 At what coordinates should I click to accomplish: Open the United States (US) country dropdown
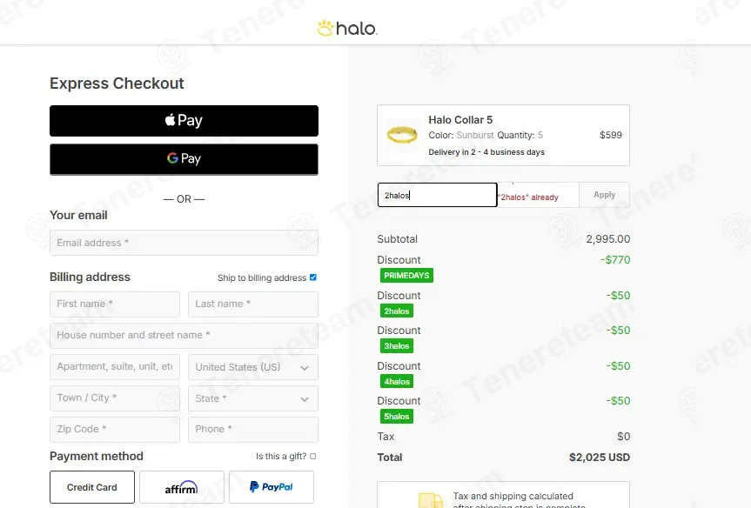(x=253, y=367)
